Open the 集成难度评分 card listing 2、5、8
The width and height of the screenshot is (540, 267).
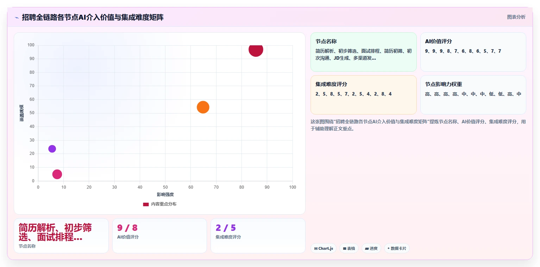(x=363, y=95)
